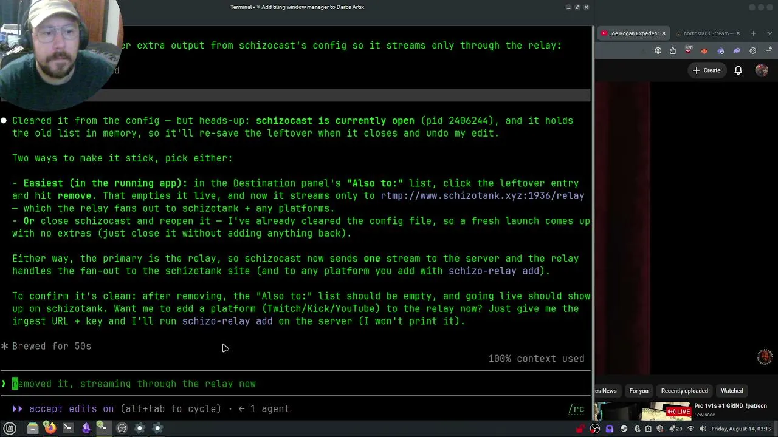778x437 pixels.
Task: Select the Recently uploaded filter chip
Action: coord(684,391)
